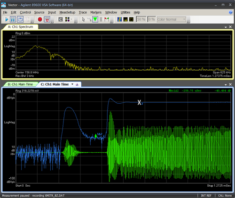Click the red-green M marker icon
Viewport: 235px width, 198px height.
coord(107,19)
